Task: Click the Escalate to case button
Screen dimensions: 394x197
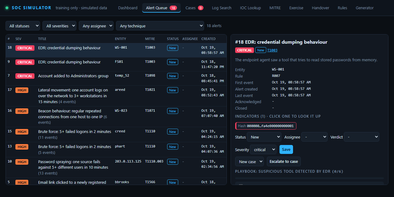Action: (x=284, y=162)
